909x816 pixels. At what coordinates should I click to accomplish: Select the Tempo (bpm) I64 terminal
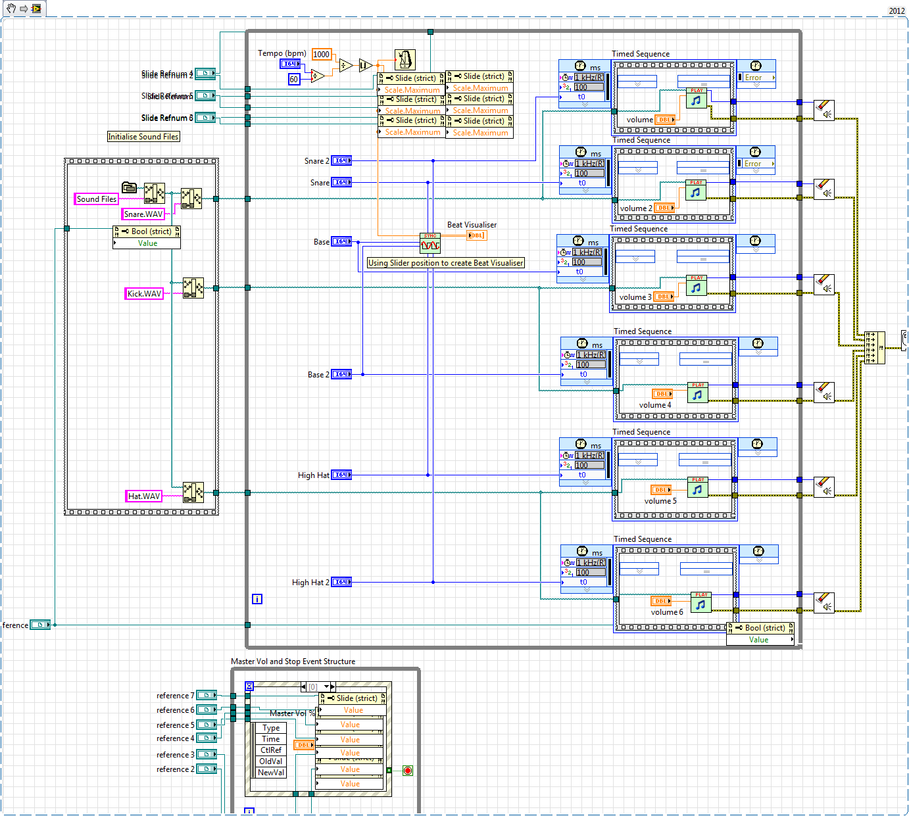(x=290, y=64)
